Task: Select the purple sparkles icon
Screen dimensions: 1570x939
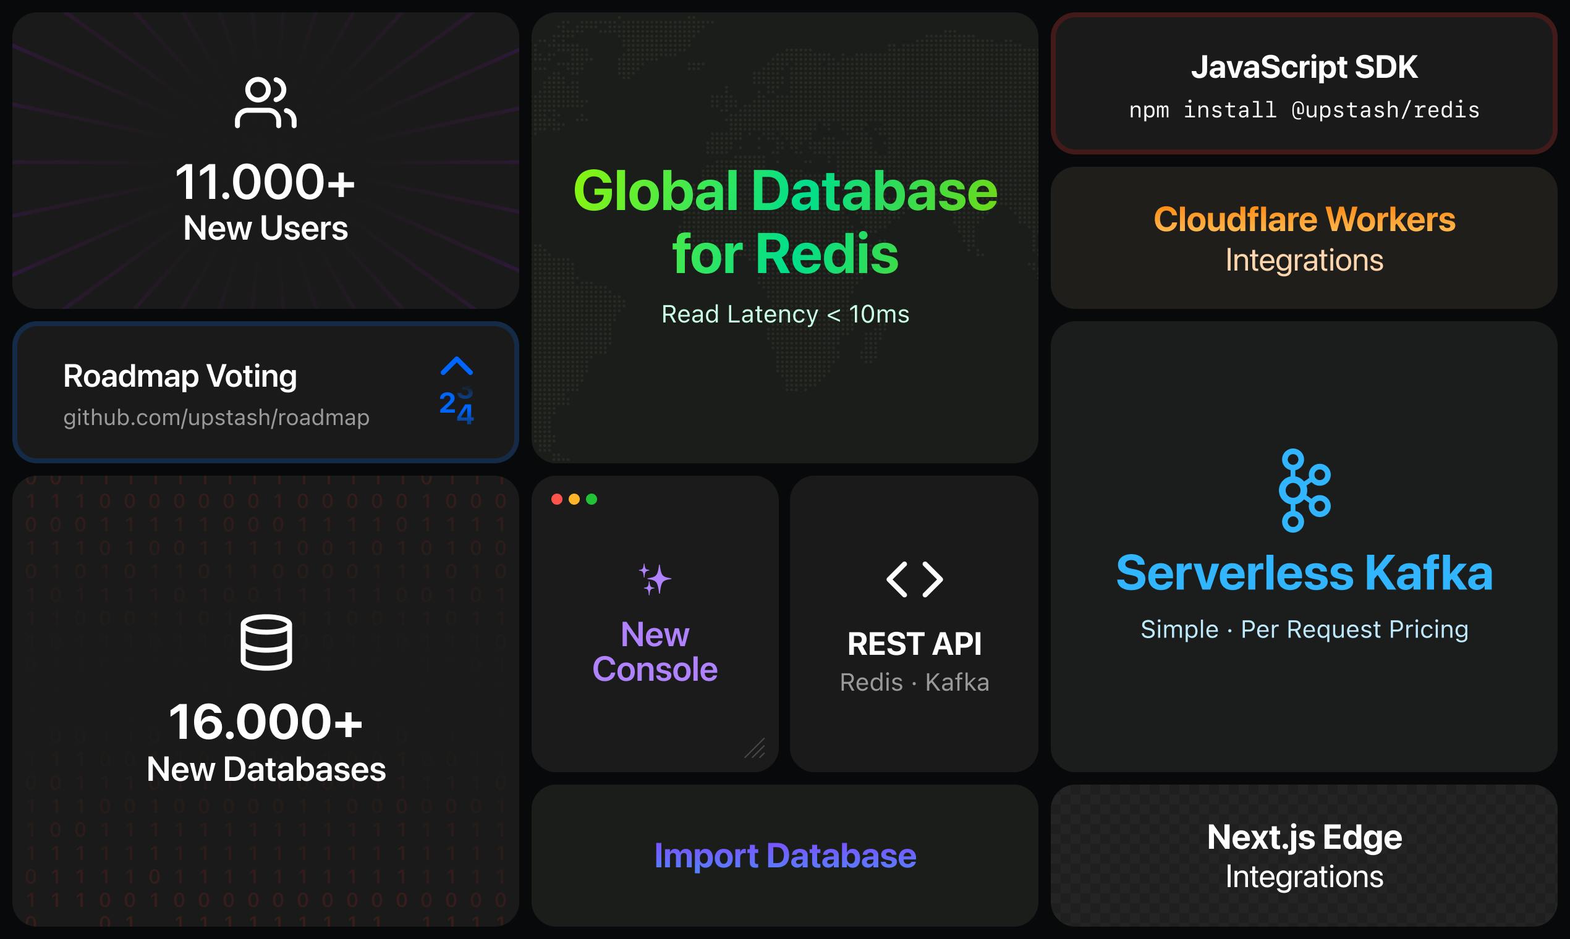Action: pyautogui.click(x=655, y=579)
